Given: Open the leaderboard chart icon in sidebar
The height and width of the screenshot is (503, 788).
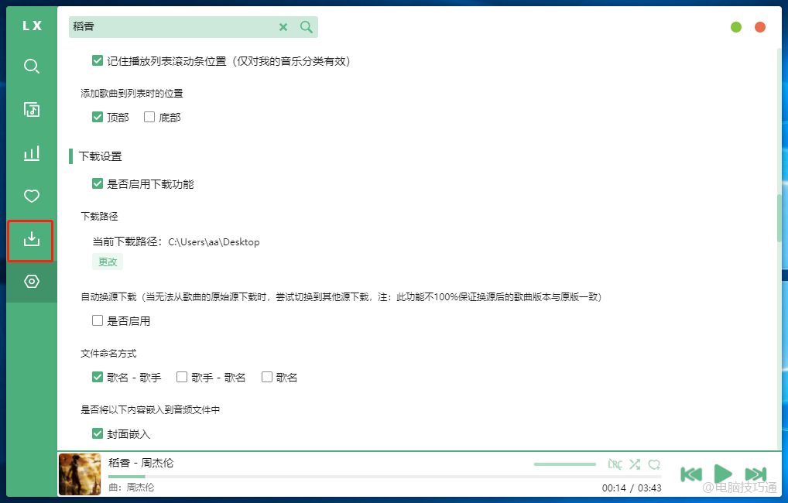Looking at the screenshot, I should (32, 153).
